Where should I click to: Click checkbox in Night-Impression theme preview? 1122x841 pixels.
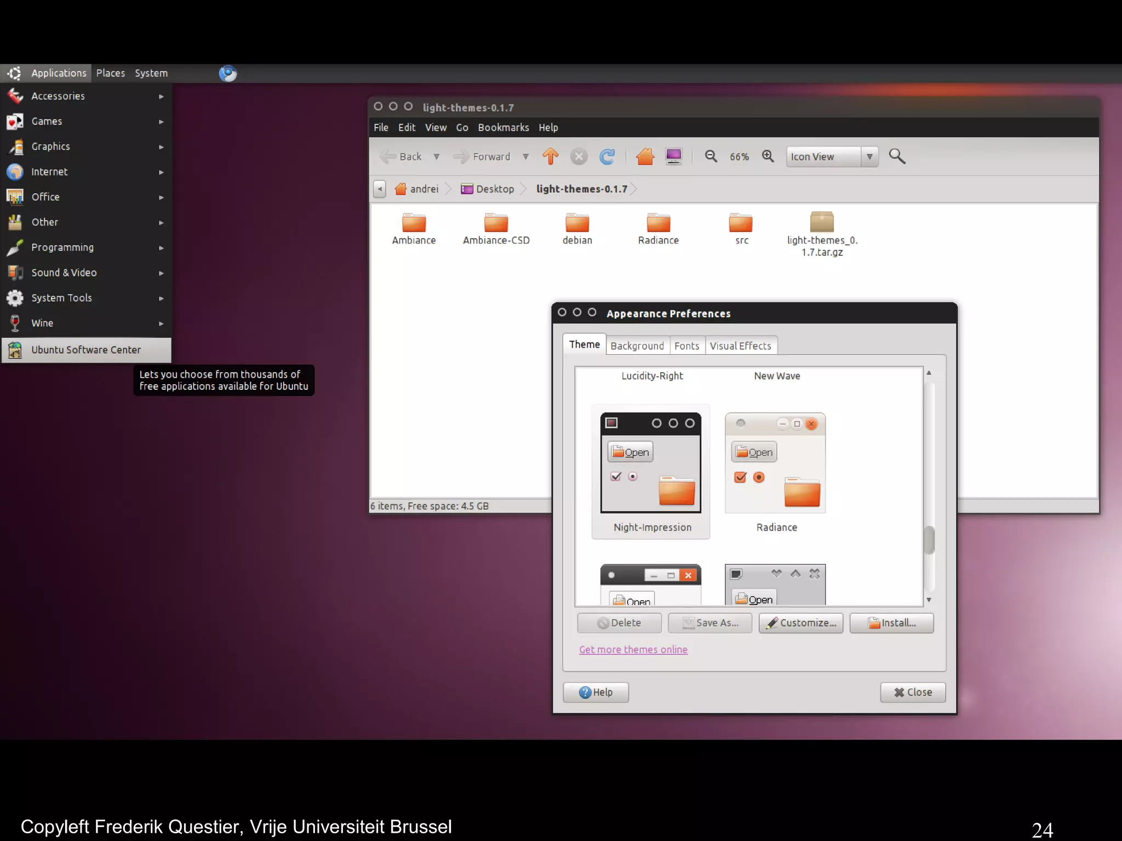click(x=616, y=476)
